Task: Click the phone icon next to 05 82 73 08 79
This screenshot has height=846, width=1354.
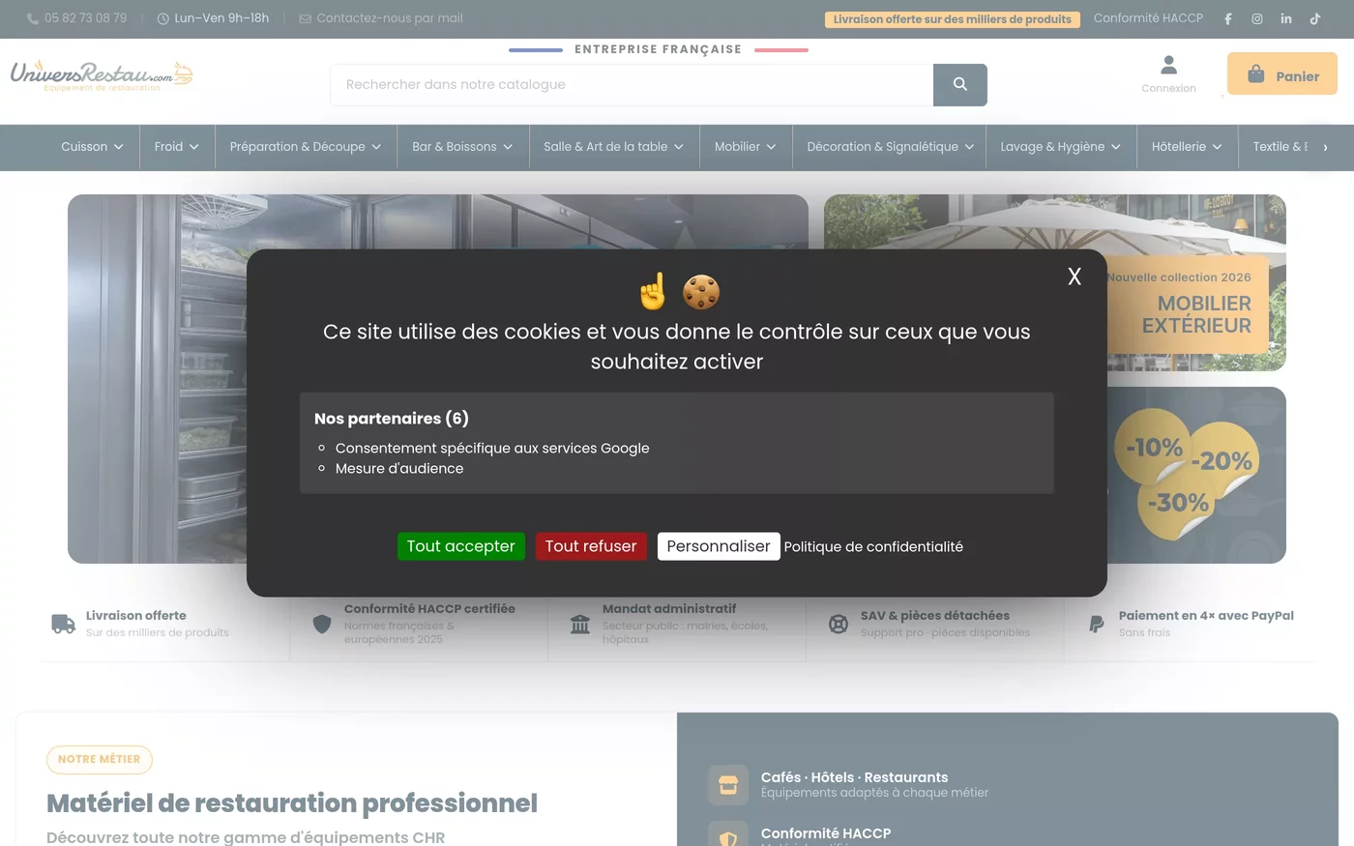Action: coord(33,18)
